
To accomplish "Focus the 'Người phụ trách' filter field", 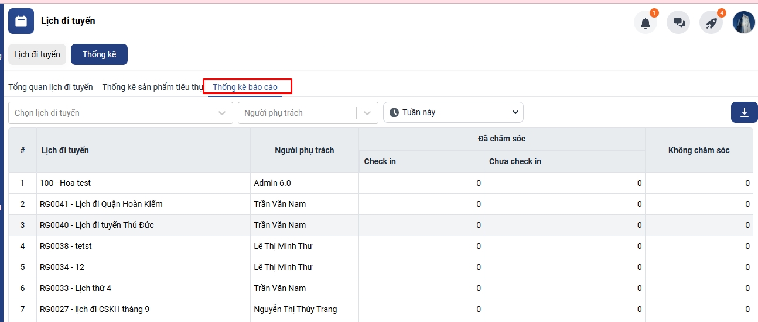I will coord(296,113).
